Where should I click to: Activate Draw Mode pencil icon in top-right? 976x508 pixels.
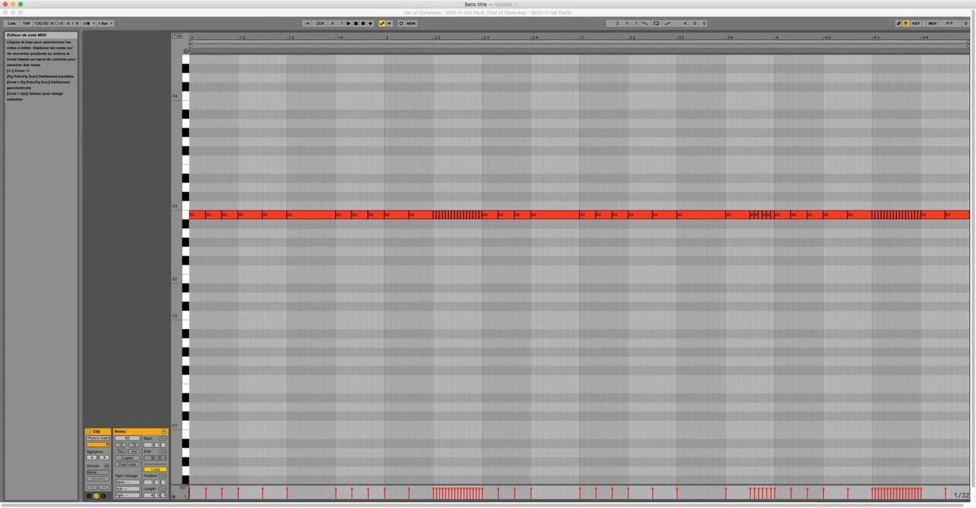(x=899, y=23)
